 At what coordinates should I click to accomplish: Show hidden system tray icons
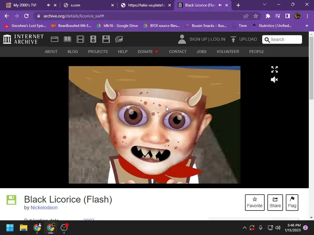pos(244,228)
